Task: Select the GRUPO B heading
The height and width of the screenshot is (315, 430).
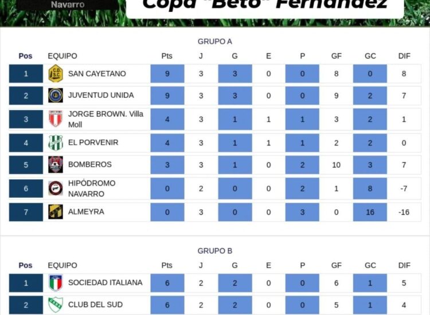Action: click(x=215, y=251)
